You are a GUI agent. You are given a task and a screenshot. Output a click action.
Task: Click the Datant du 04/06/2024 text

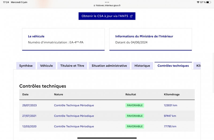tap(131, 42)
